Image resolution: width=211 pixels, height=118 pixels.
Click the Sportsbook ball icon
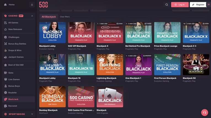[x=6, y=114]
